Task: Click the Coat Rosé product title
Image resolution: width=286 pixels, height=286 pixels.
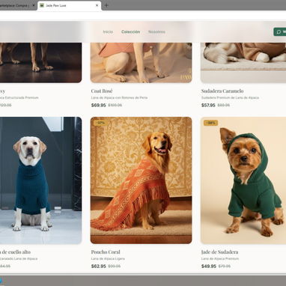Action: tap(102, 91)
